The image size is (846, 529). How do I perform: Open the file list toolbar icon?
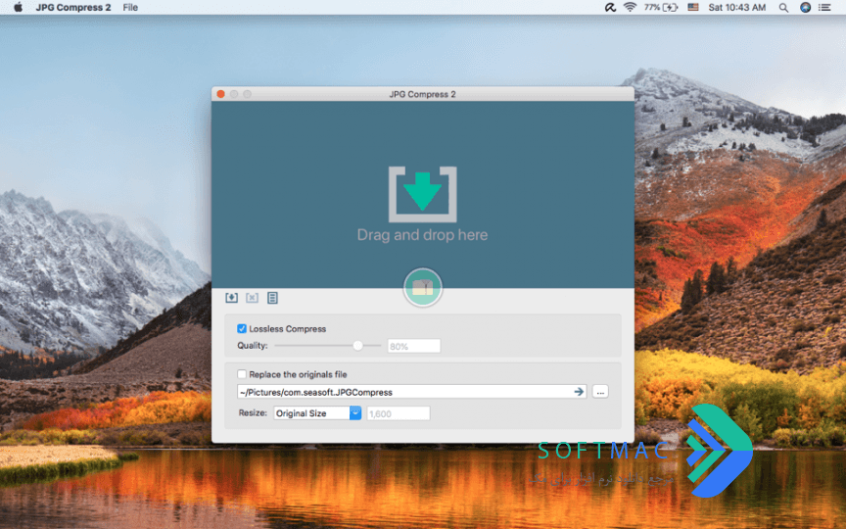point(272,298)
